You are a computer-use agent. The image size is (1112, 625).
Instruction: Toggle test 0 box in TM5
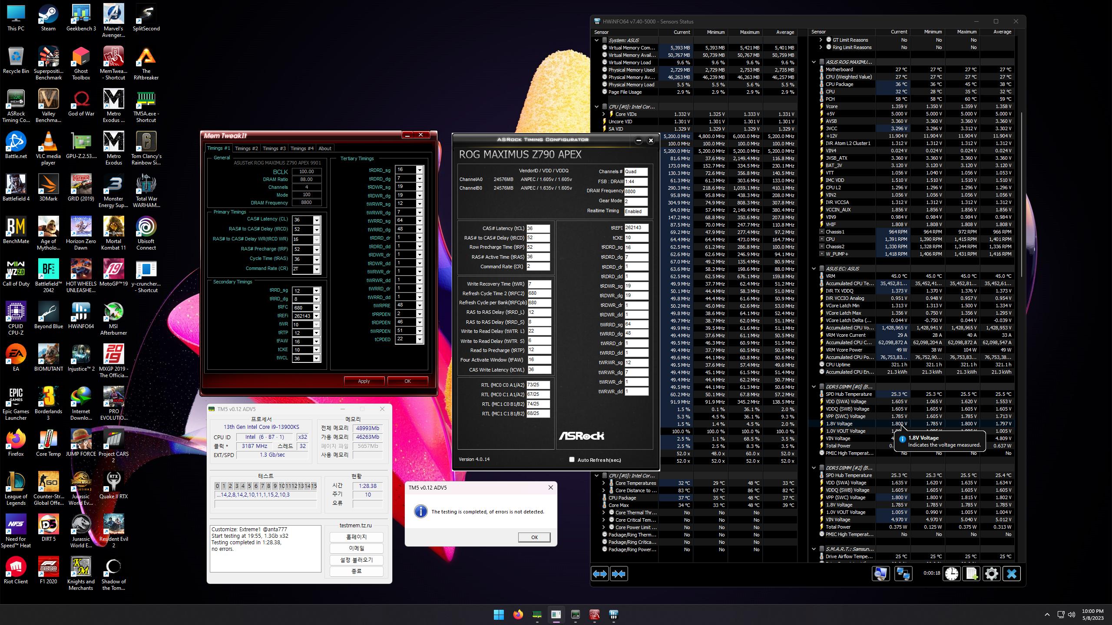[217, 486]
